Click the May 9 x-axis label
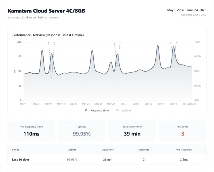This screenshot has height=172, width=214. pos(48,104)
